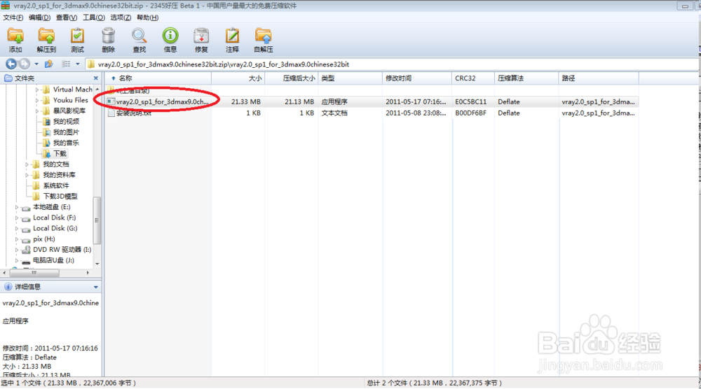Viewport: 701px width, 389px height.
Task: Click the Find (查找) magnifier icon
Action: tap(139, 40)
